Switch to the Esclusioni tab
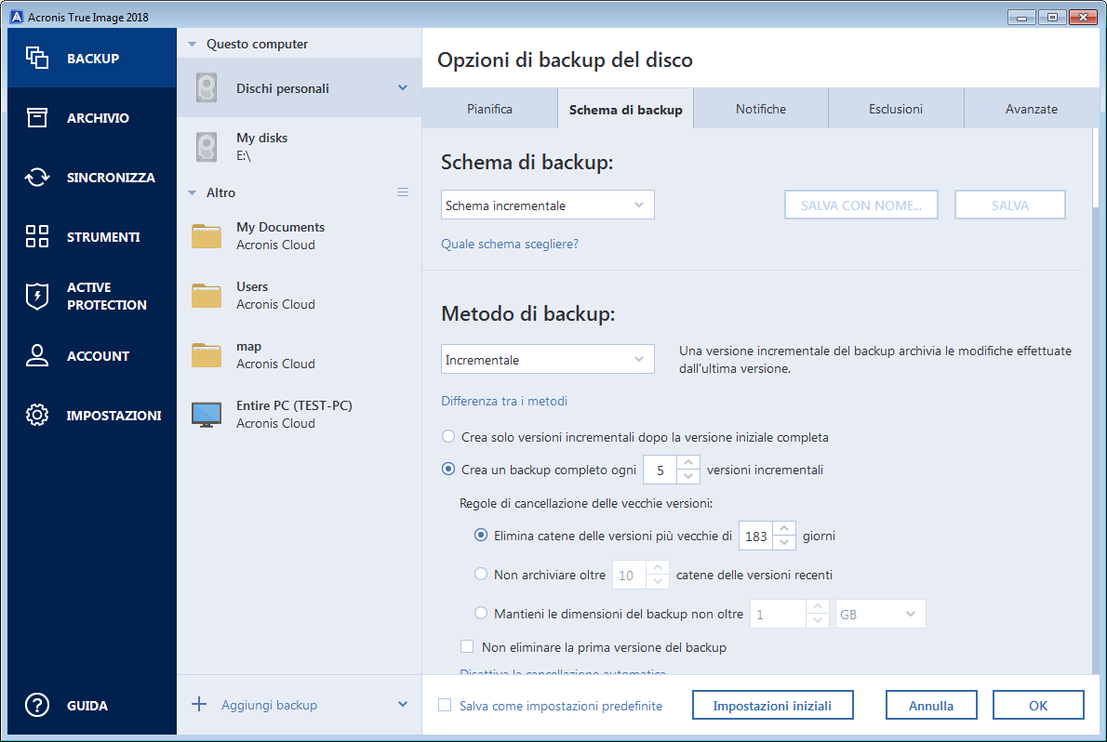 pos(896,109)
